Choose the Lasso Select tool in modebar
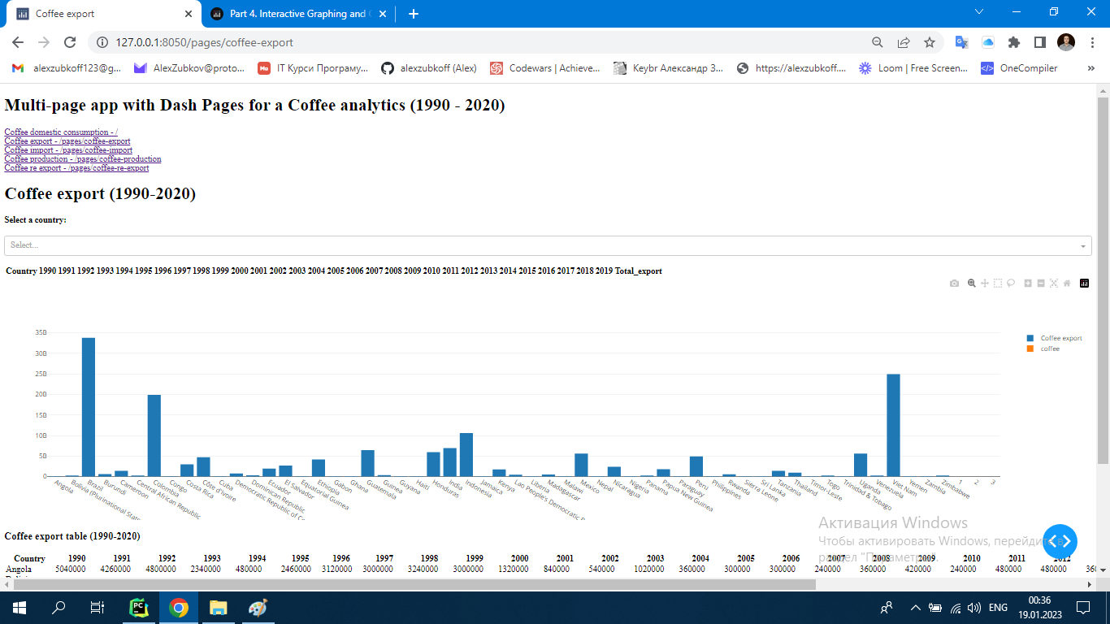 [1011, 284]
